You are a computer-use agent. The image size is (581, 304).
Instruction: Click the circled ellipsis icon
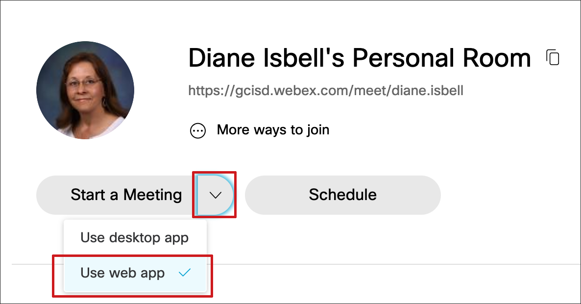(198, 130)
